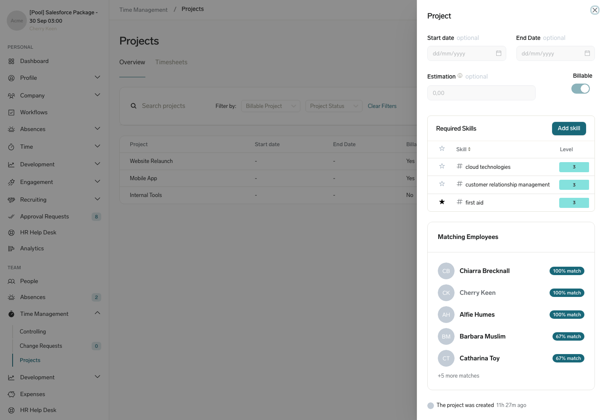Click Clear Filters link
Screen dimensions: 605x420
pyautogui.click(x=382, y=106)
